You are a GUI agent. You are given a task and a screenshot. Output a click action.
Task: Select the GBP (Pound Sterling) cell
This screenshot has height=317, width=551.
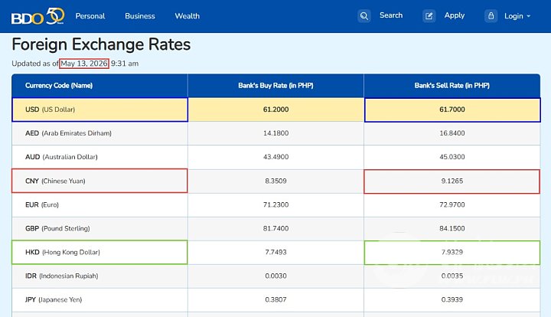[x=99, y=229]
